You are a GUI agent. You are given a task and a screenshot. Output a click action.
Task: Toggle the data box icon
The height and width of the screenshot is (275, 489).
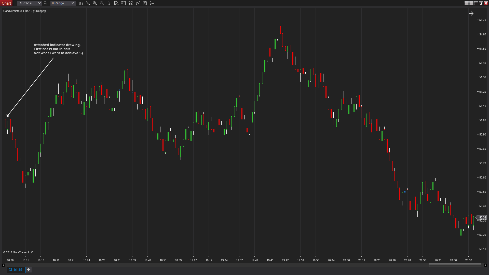pyautogui.click(x=116, y=3)
